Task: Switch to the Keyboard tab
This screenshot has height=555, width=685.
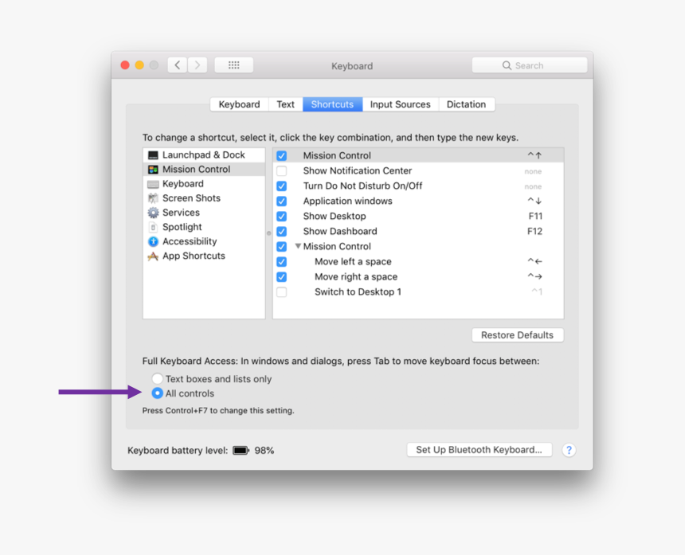Action: (x=239, y=104)
